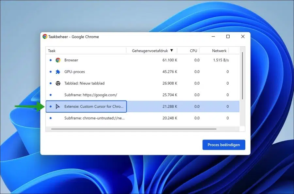Click the Proces beëindigen button
The height and width of the screenshot is (194, 294).
tap(224, 145)
